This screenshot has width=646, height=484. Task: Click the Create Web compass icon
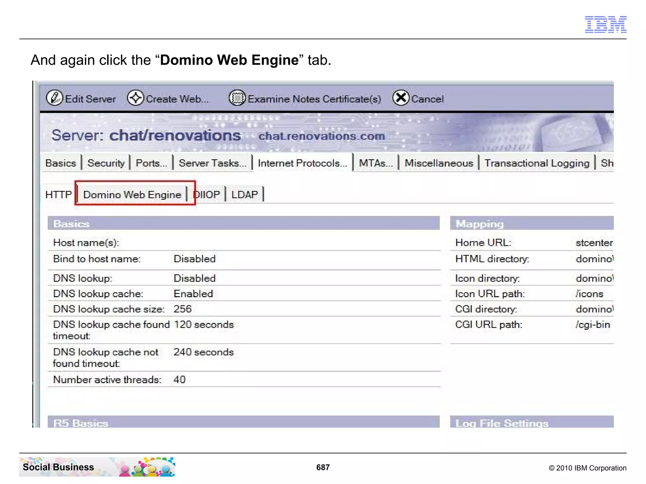click(136, 98)
